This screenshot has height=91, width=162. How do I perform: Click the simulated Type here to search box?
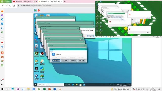(51, 85)
